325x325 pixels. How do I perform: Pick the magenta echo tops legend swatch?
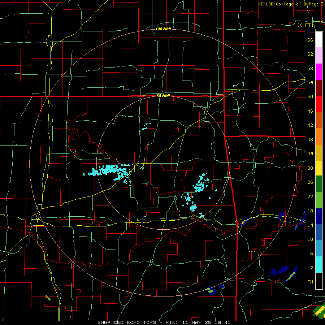[319, 72]
